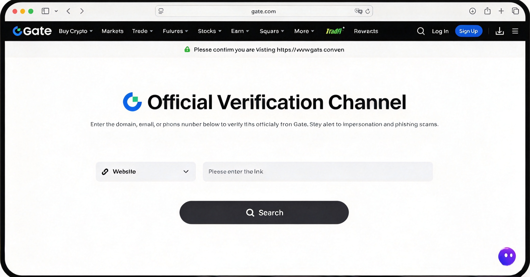Open the site search magnifier icon

421,31
